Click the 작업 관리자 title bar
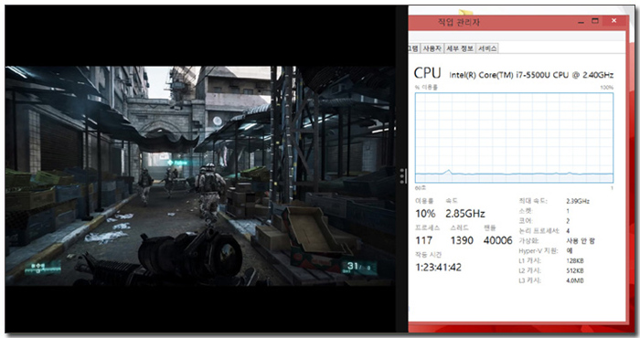This screenshot has height=338, width=640. pyautogui.click(x=490, y=22)
